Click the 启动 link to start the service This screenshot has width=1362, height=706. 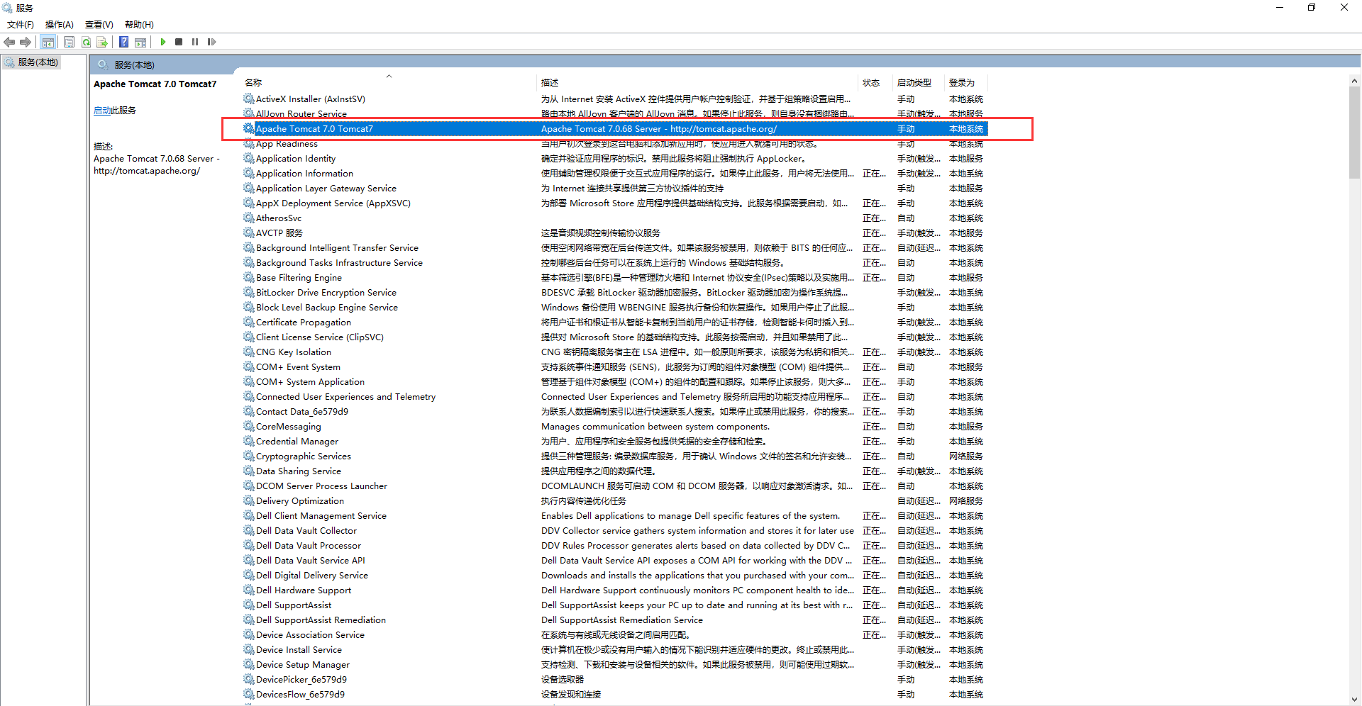pyautogui.click(x=102, y=111)
